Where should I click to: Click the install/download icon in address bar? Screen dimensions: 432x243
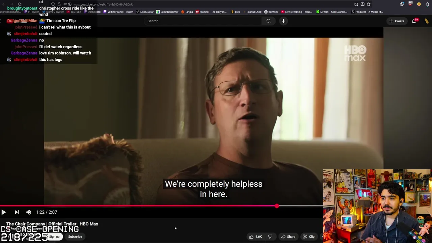click(x=362, y=4)
